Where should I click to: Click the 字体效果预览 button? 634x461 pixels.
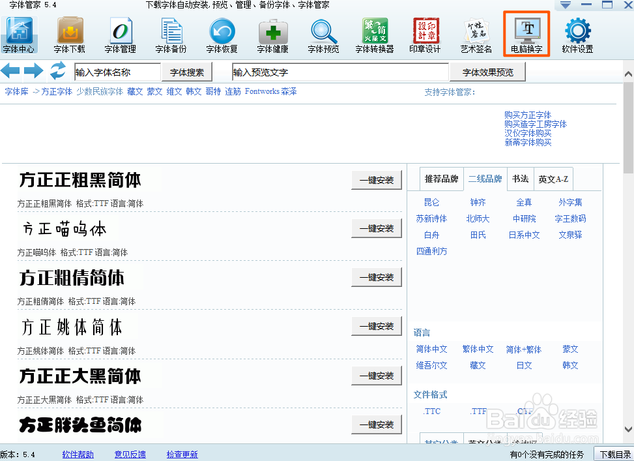487,72
